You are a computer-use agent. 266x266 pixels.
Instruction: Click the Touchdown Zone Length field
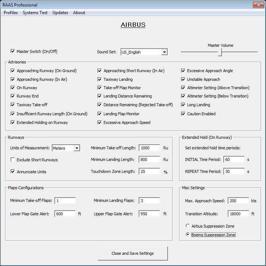(x=149, y=171)
